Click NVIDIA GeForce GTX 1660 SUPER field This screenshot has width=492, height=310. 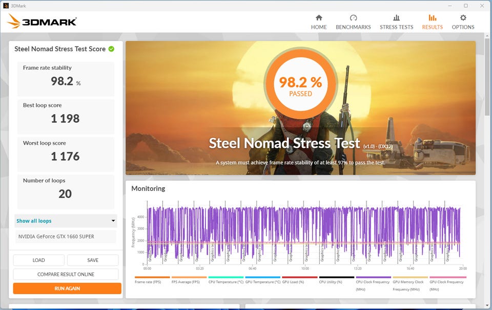click(66, 237)
